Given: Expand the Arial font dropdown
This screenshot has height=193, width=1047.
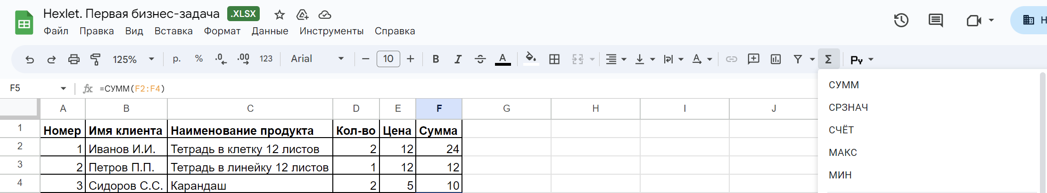Looking at the screenshot, I should pyautogui.click(x=317, y=59).
